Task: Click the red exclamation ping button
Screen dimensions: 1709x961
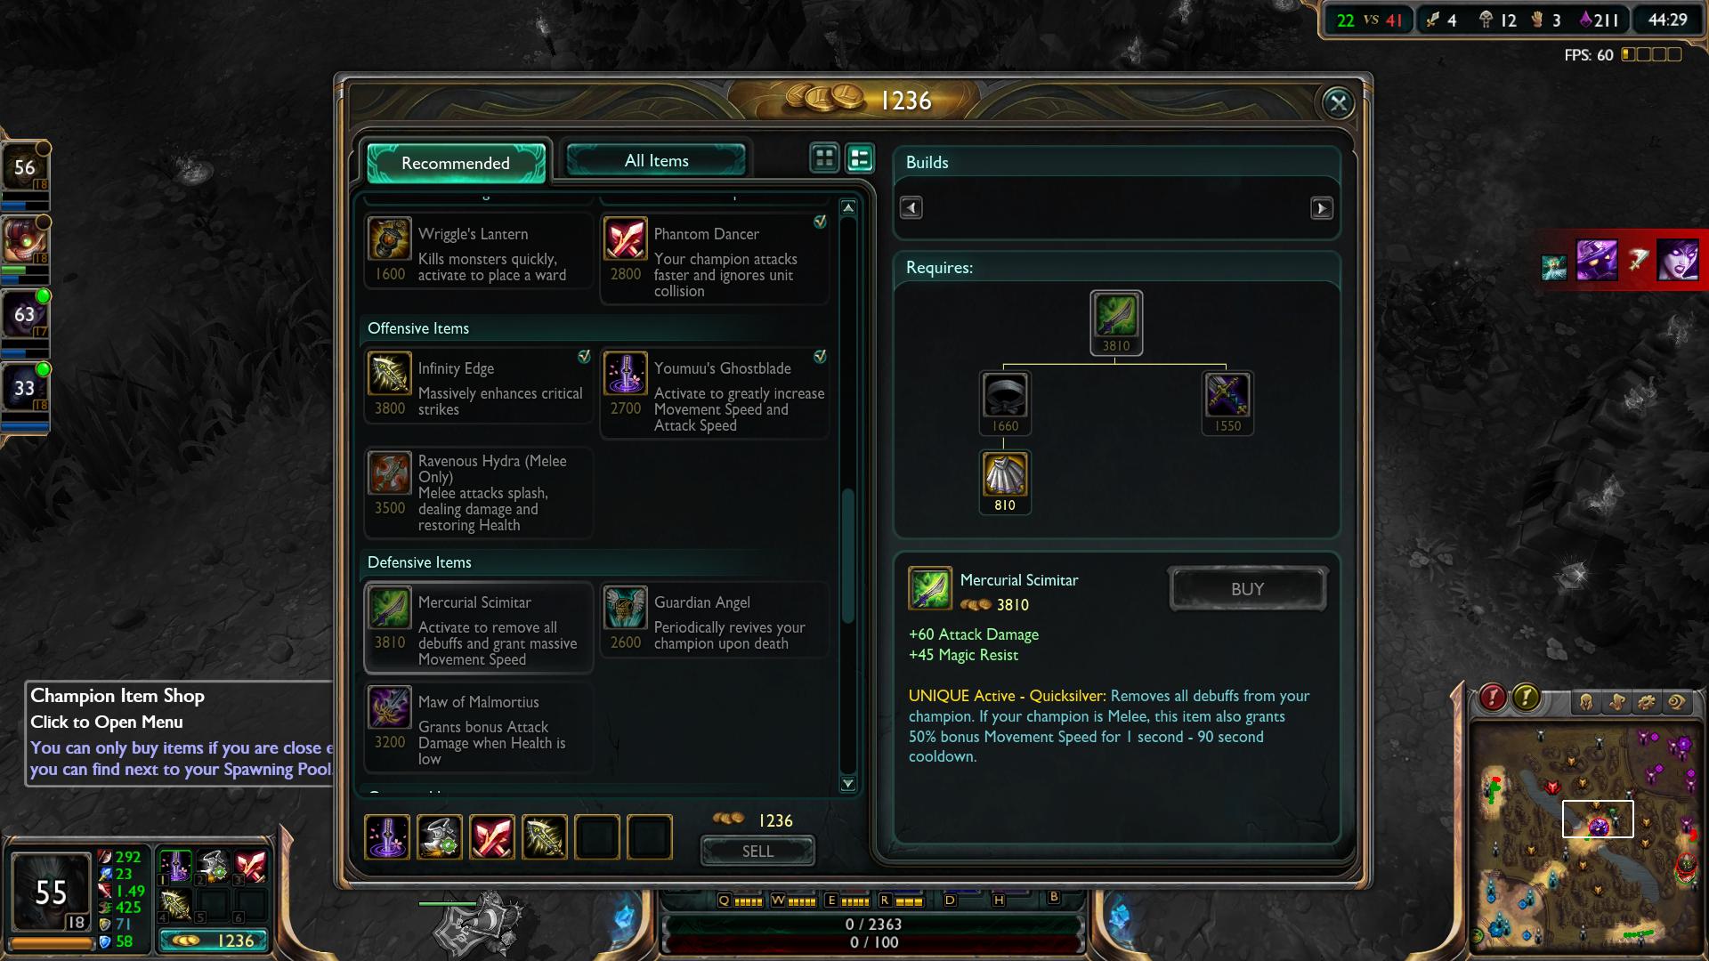Action: [x=1493, y=699]
